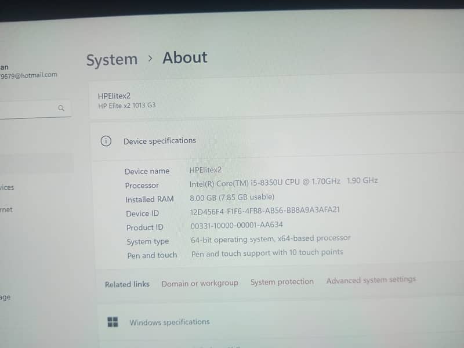This screenshot has width=464, height=348.
Task: Click the Device ID label
Action: click(142, 213)
